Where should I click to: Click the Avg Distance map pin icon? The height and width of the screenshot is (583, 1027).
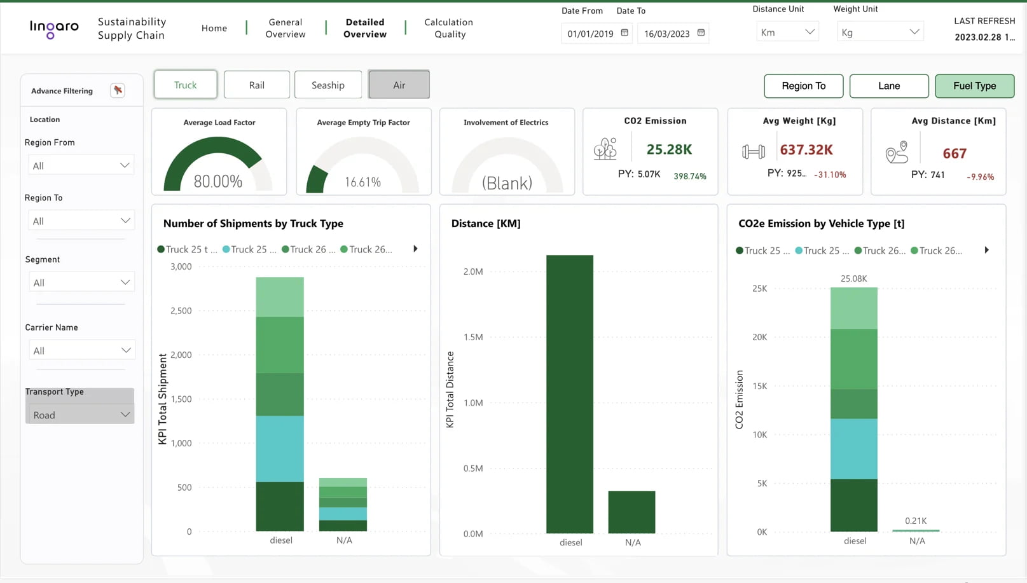(x=897, y=153)
